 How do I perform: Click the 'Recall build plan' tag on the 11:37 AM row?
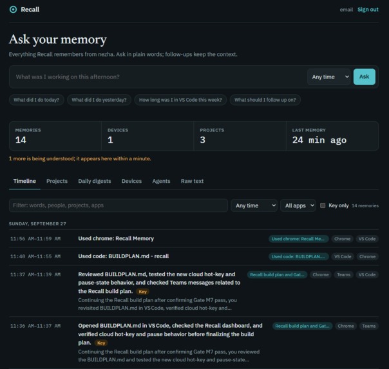pos(277,274)
